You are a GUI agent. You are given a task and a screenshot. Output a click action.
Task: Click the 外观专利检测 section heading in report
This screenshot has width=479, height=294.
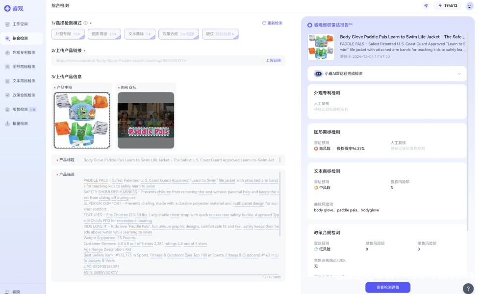(327, 93)
